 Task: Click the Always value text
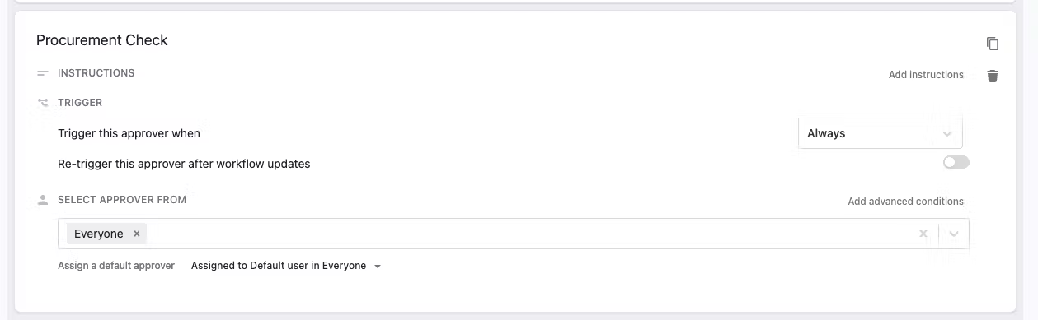pos(826,133)
